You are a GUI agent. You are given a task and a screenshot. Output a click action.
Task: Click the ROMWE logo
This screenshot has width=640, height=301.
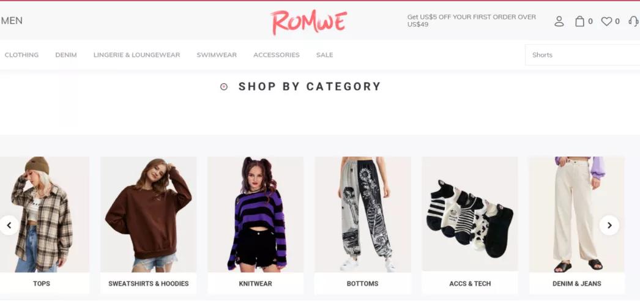click(x=308, y=23)
